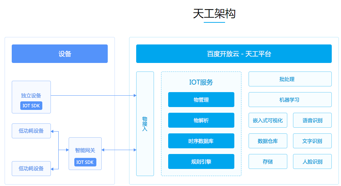This screenshot has width=341, height=186.
Task: Select the 文字识别 box
Action: point(312,141)
